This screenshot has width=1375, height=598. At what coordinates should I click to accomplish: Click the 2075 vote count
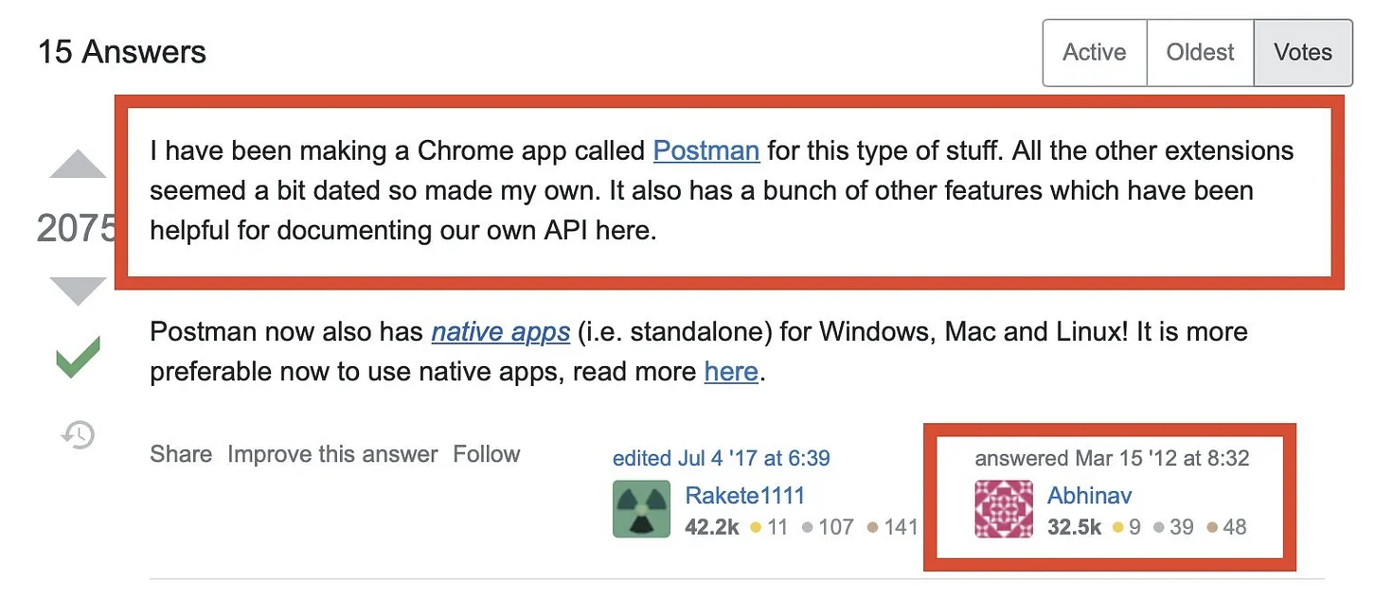tap(76, 228)
